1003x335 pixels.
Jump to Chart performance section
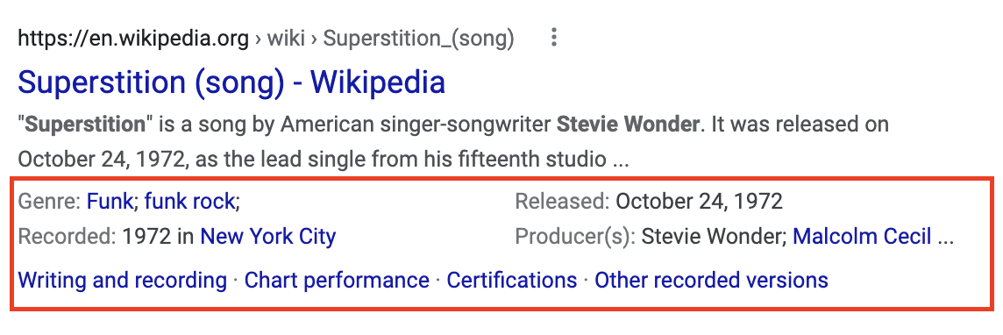click(x=337, y=280)
